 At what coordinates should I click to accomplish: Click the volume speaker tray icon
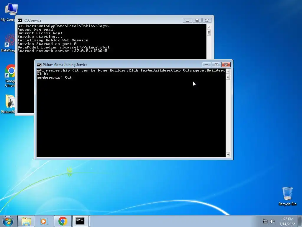click(272, 221)
